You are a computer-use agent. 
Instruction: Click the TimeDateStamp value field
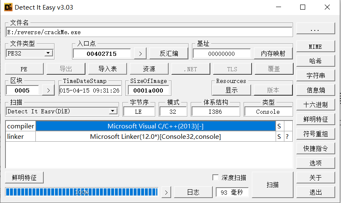(90, 90)
